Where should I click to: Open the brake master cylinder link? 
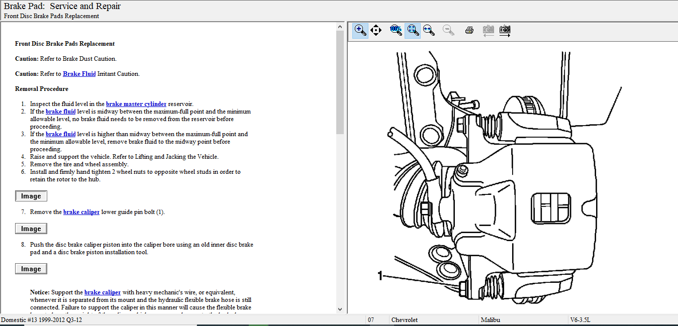pos(136,104)
